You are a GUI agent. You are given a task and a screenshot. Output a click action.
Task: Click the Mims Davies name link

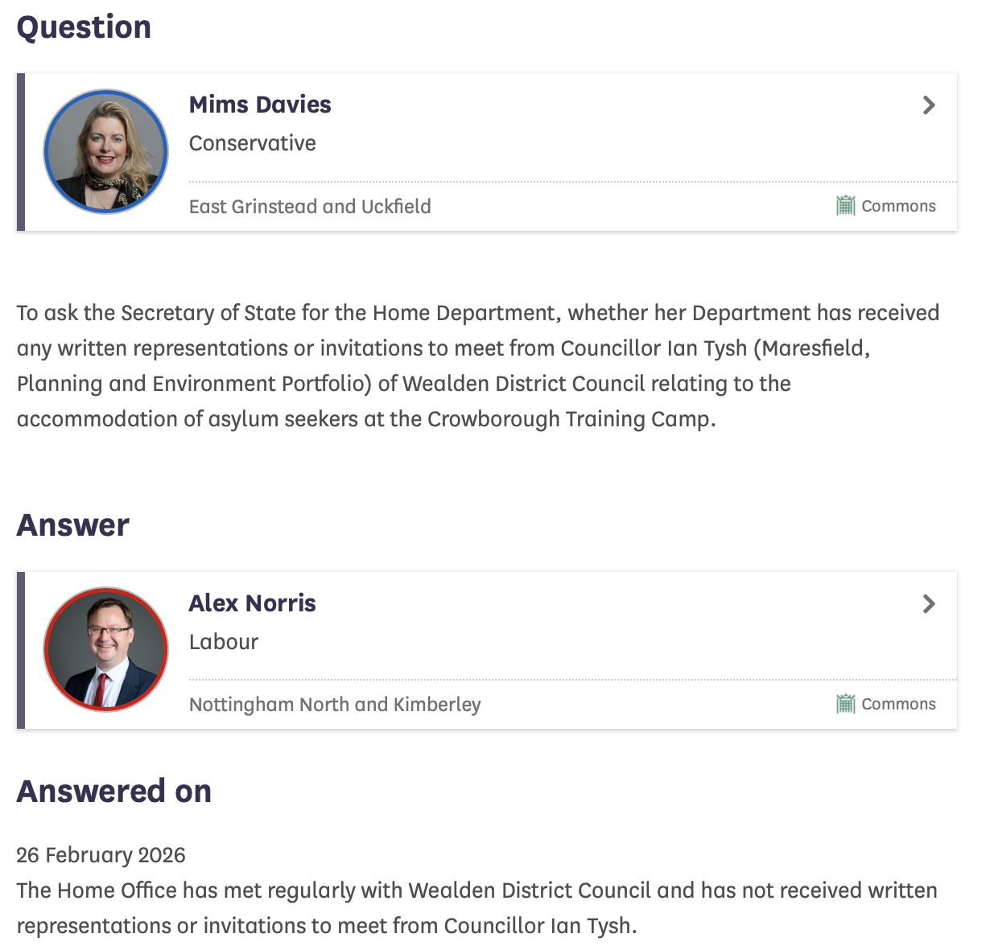[x=260, y=105]
